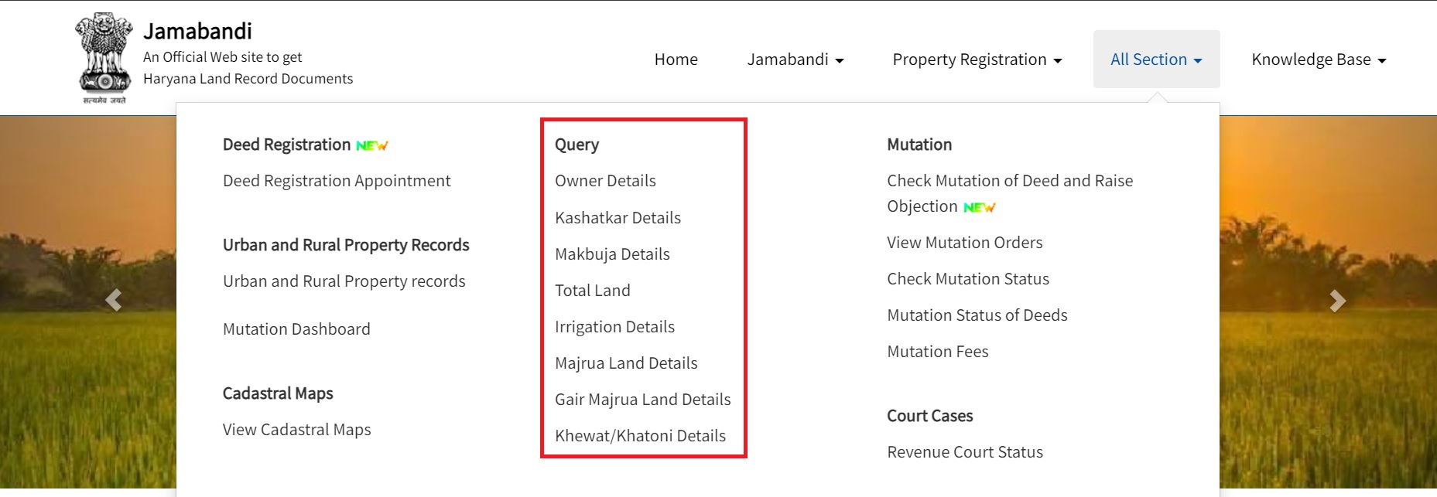View Khewat/Khatoni Details
Image resolution: width=1437 pixels, height=497 pixels.
click(640, 435)
